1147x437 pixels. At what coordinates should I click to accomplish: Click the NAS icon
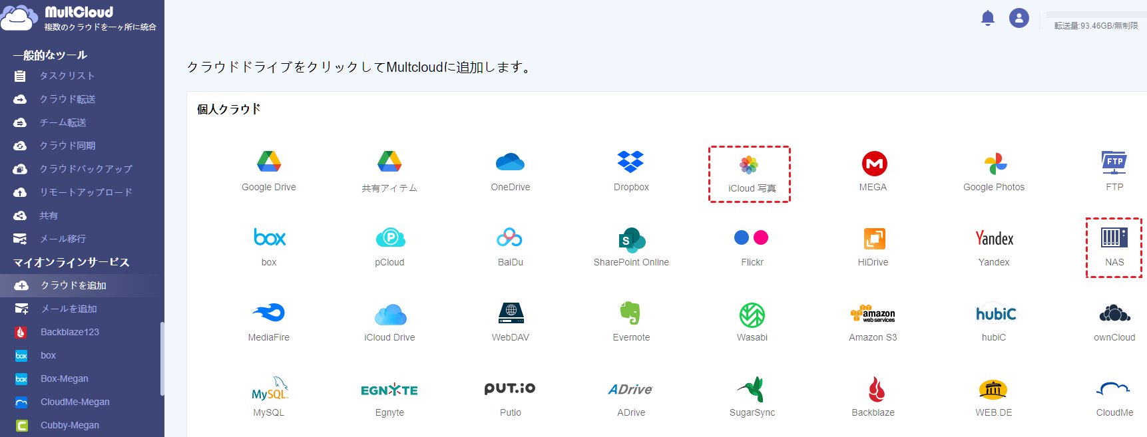coord(1114,237)
